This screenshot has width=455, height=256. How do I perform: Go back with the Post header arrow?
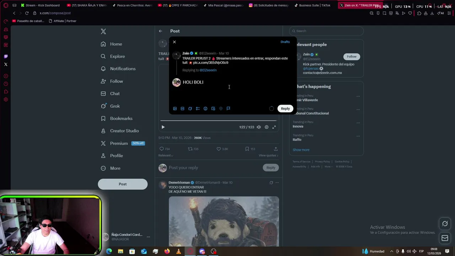click(160, 31)
